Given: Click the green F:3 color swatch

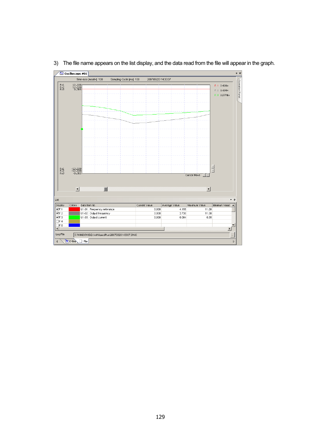Looking at the screenshot, I should tap(74, 217).
